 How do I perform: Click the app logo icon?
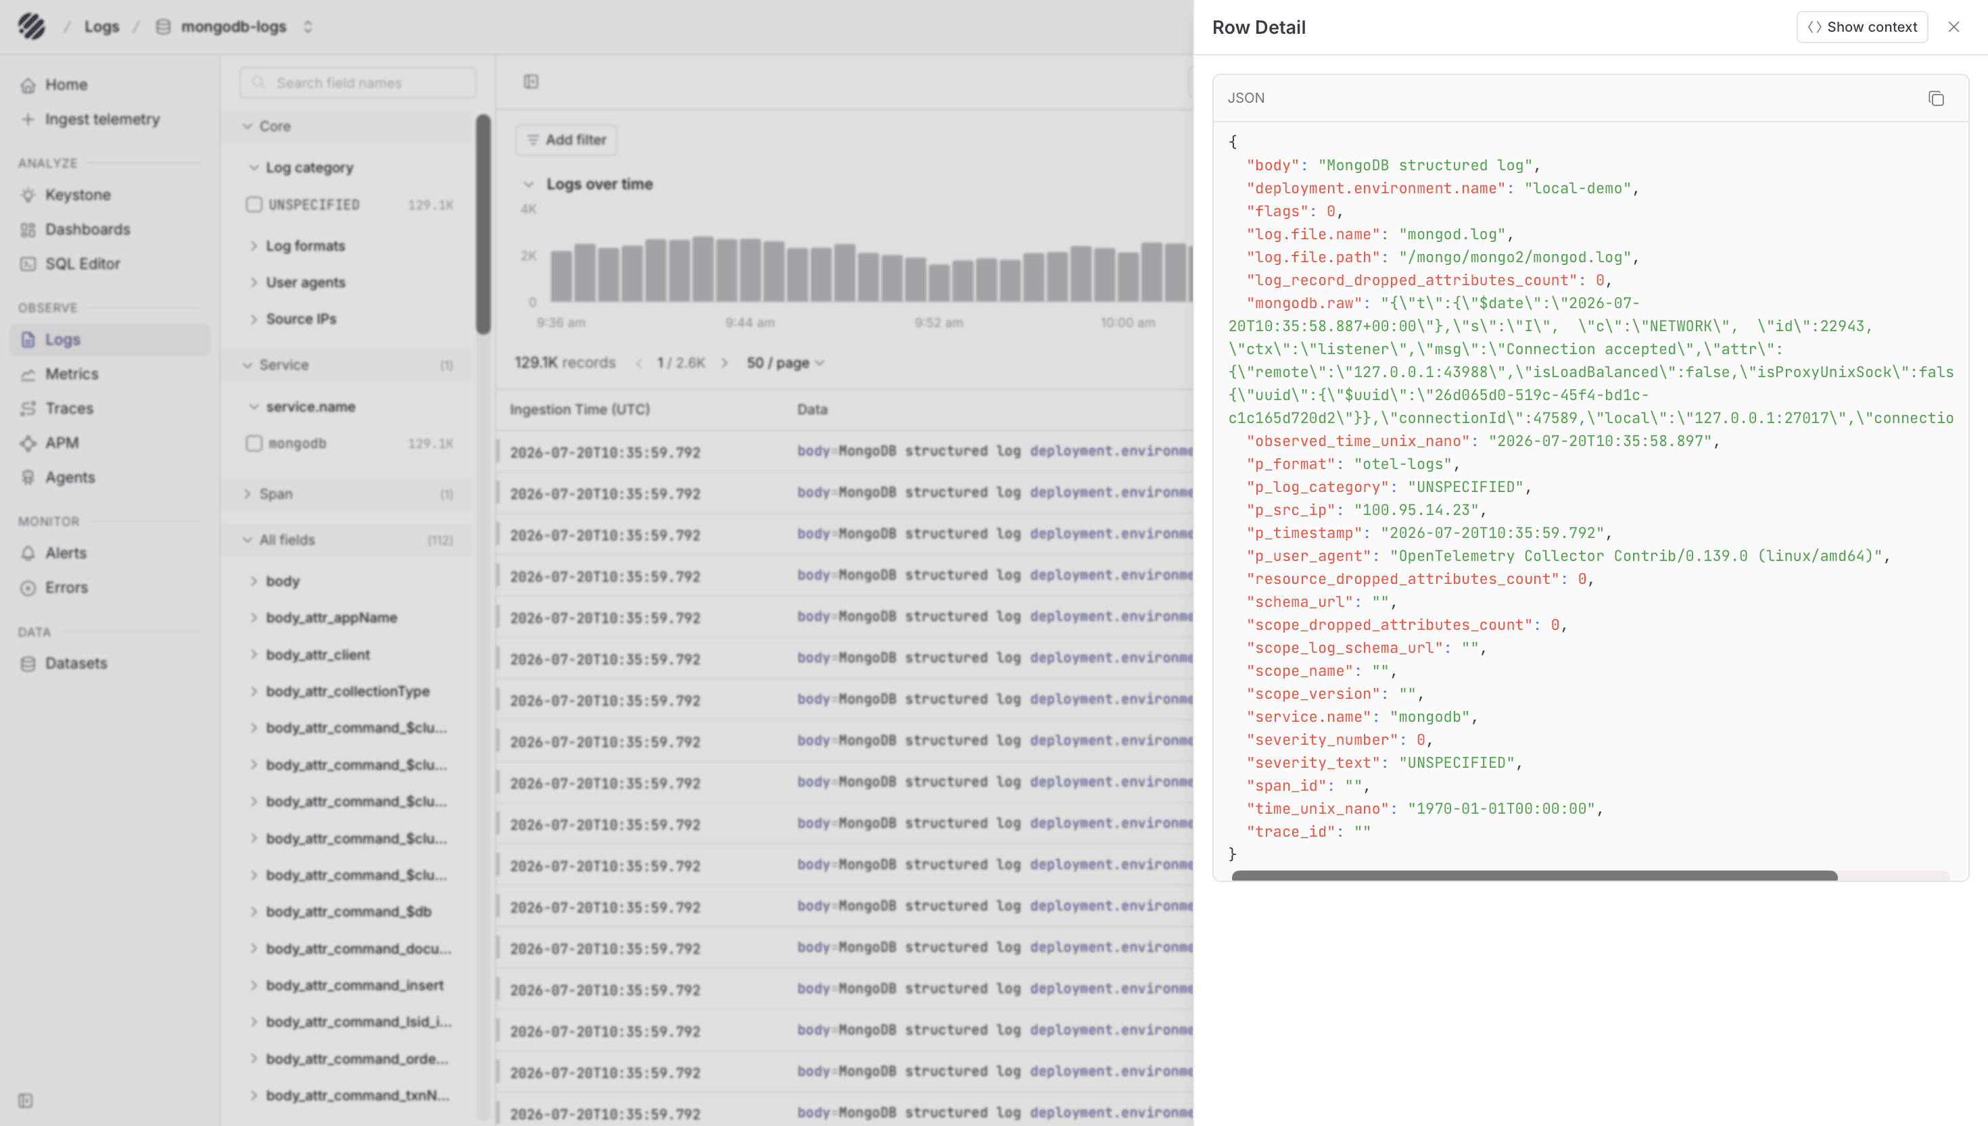[x=32, y=26]
